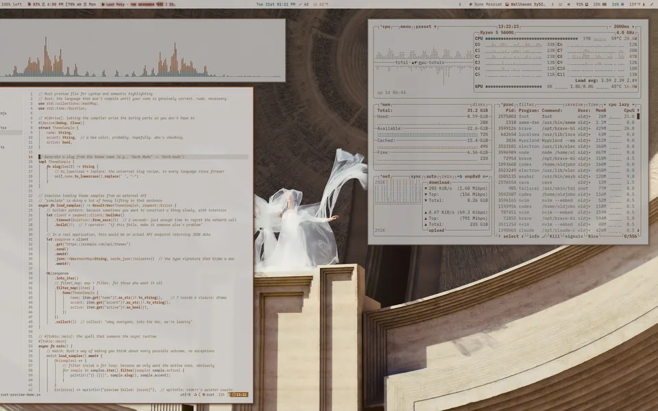The width and height of the screenshot is (658, 411).
Task: Select the cpu box label in btop
Action: coord(386,27)
